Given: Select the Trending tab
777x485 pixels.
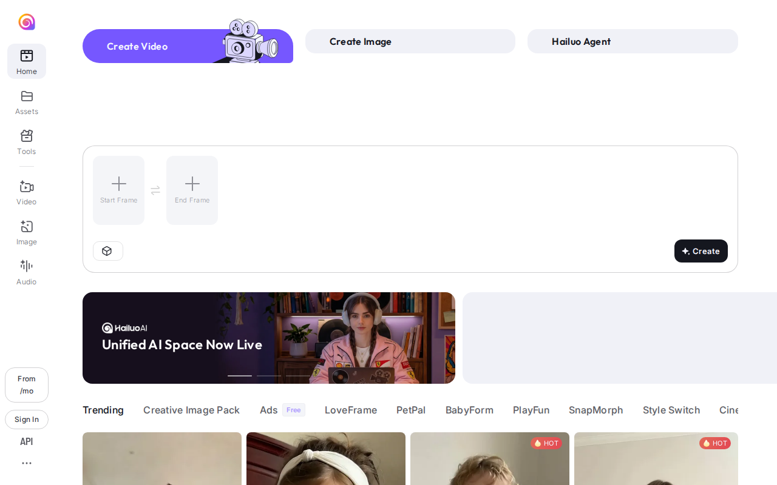Looking at the screenshot, I should (x=103, y=410).
